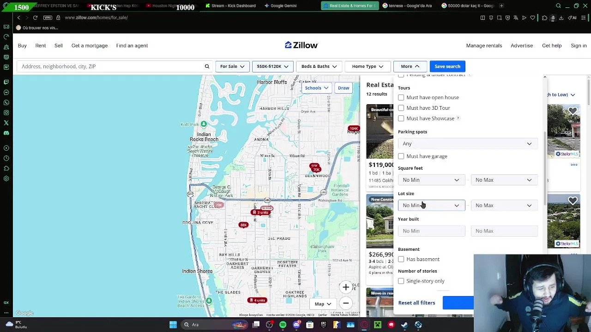
Task: Click browser tab search magnifier icon
Action: click(x=558, y=6)
